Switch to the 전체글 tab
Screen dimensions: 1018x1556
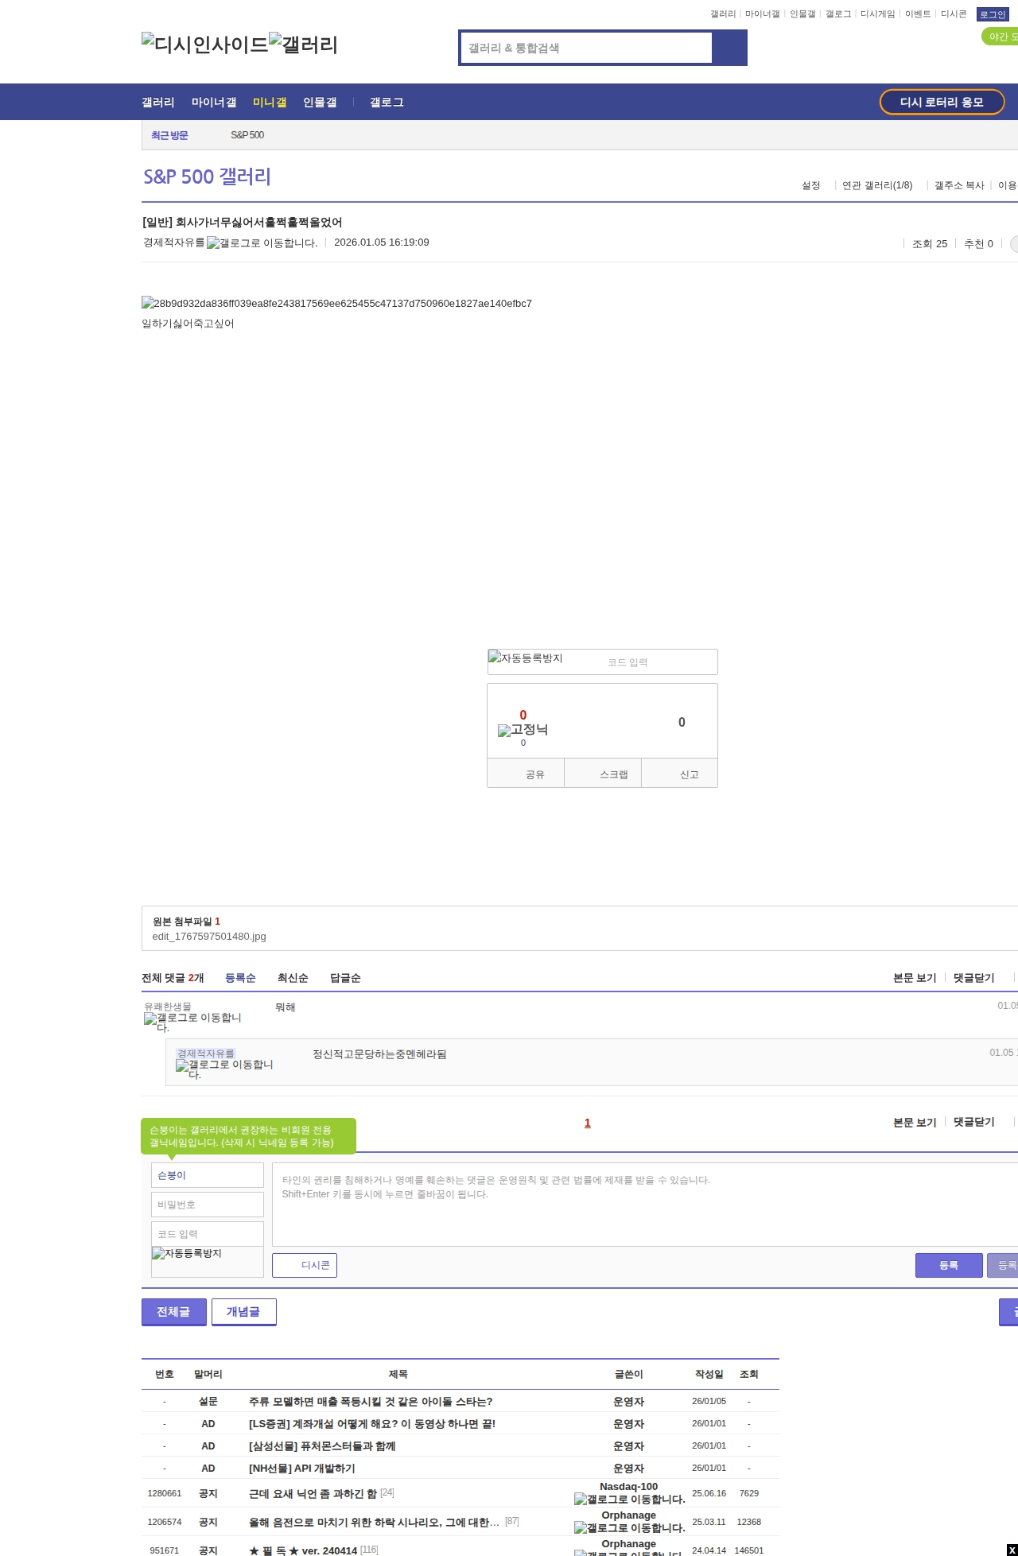(173, 1312)
